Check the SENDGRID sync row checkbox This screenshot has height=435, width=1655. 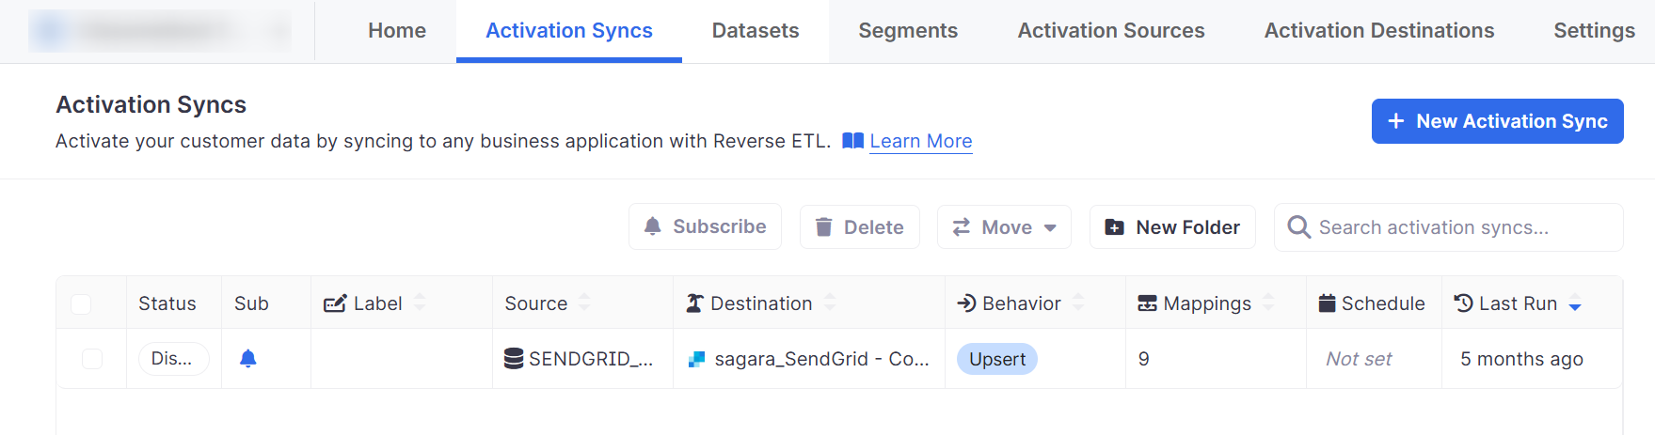(92, 359)
